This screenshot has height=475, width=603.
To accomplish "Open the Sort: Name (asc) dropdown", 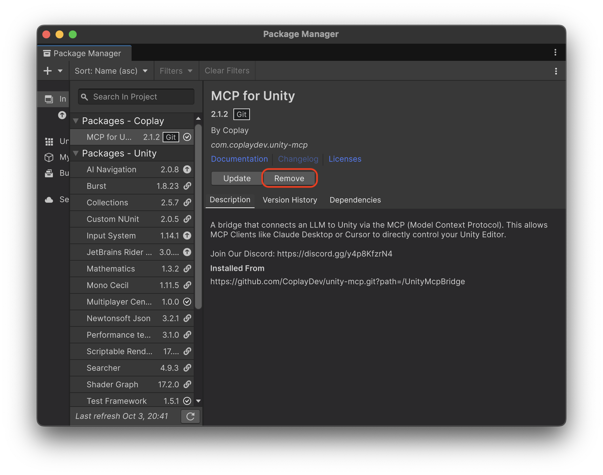I will pyautogui.click(x=111, y=71).
